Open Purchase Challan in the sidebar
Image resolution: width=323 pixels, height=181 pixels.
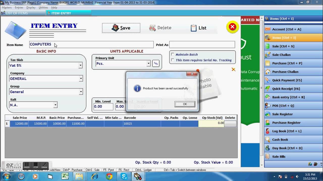[293, 72]
